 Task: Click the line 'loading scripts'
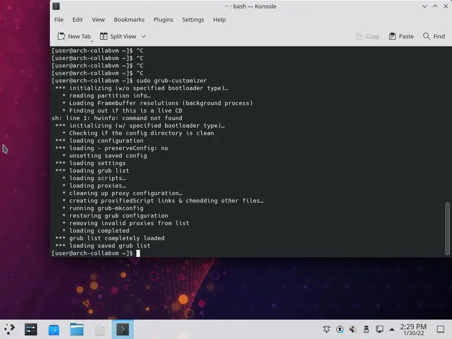(x=98, y=178)
